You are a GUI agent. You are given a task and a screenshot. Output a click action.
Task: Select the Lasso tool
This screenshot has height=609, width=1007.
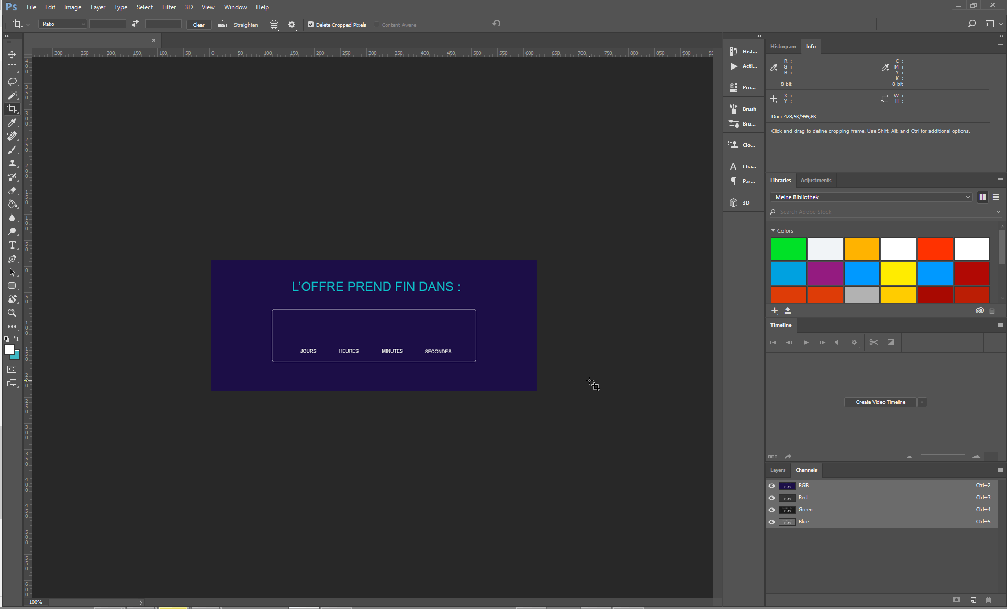pyautogui.click(x=12, y=82)
